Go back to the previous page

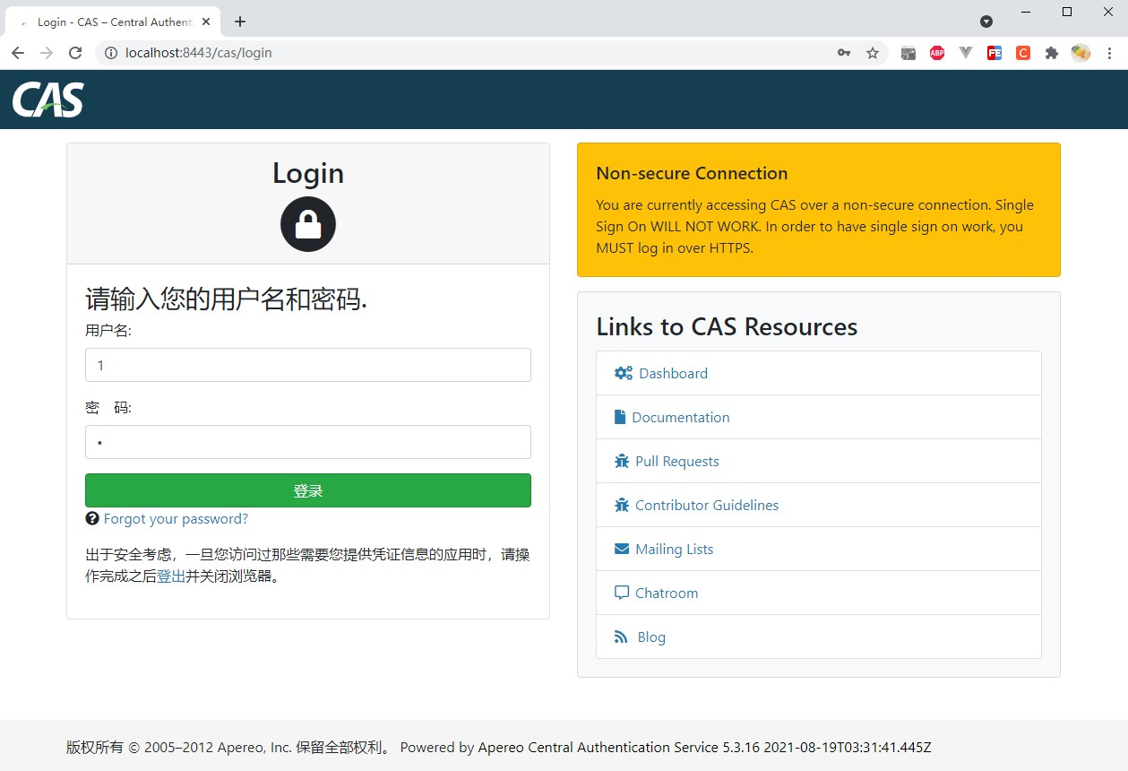pos(18,53)
